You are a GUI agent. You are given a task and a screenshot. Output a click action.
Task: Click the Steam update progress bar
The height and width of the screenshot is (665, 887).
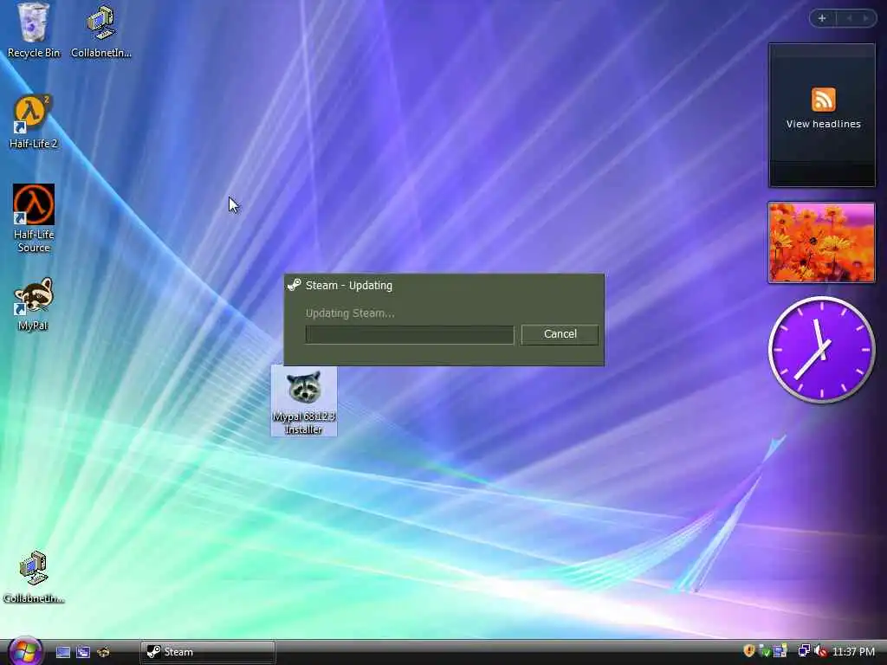pos(410,334)
